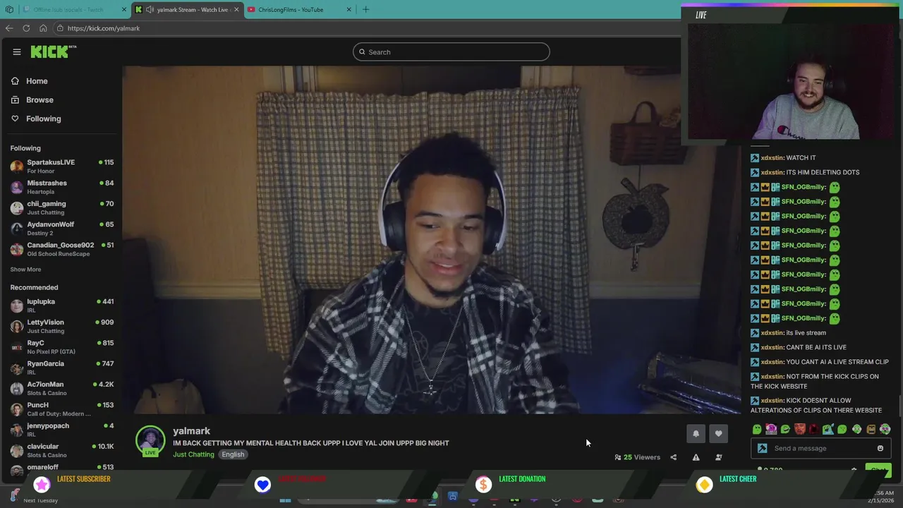Click xdxstin username on WATCH IT message
Image resolution: width=903 pixels, height=508 pixels.
[x=772, y=158]
